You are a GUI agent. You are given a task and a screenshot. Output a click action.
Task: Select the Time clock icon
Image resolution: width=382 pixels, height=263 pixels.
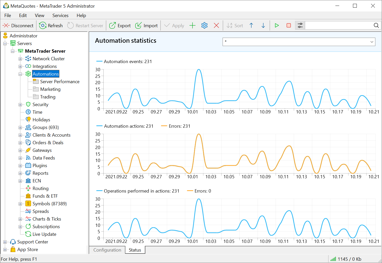28,112
